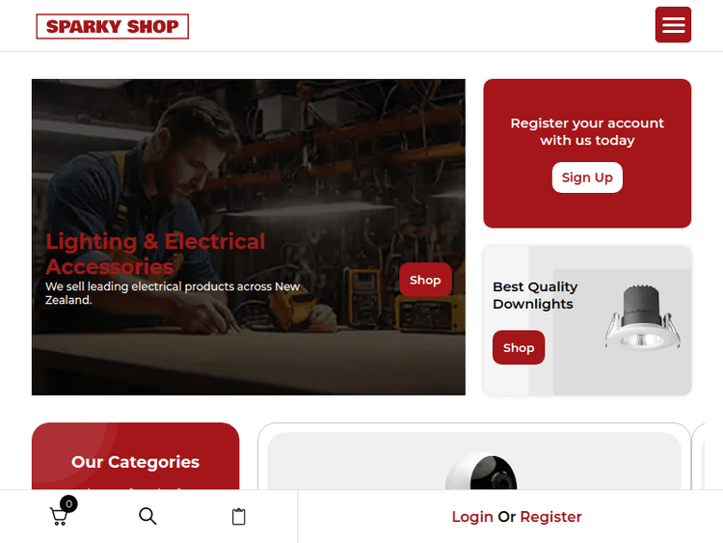Click Shop button on hero banner

(425, 280)
